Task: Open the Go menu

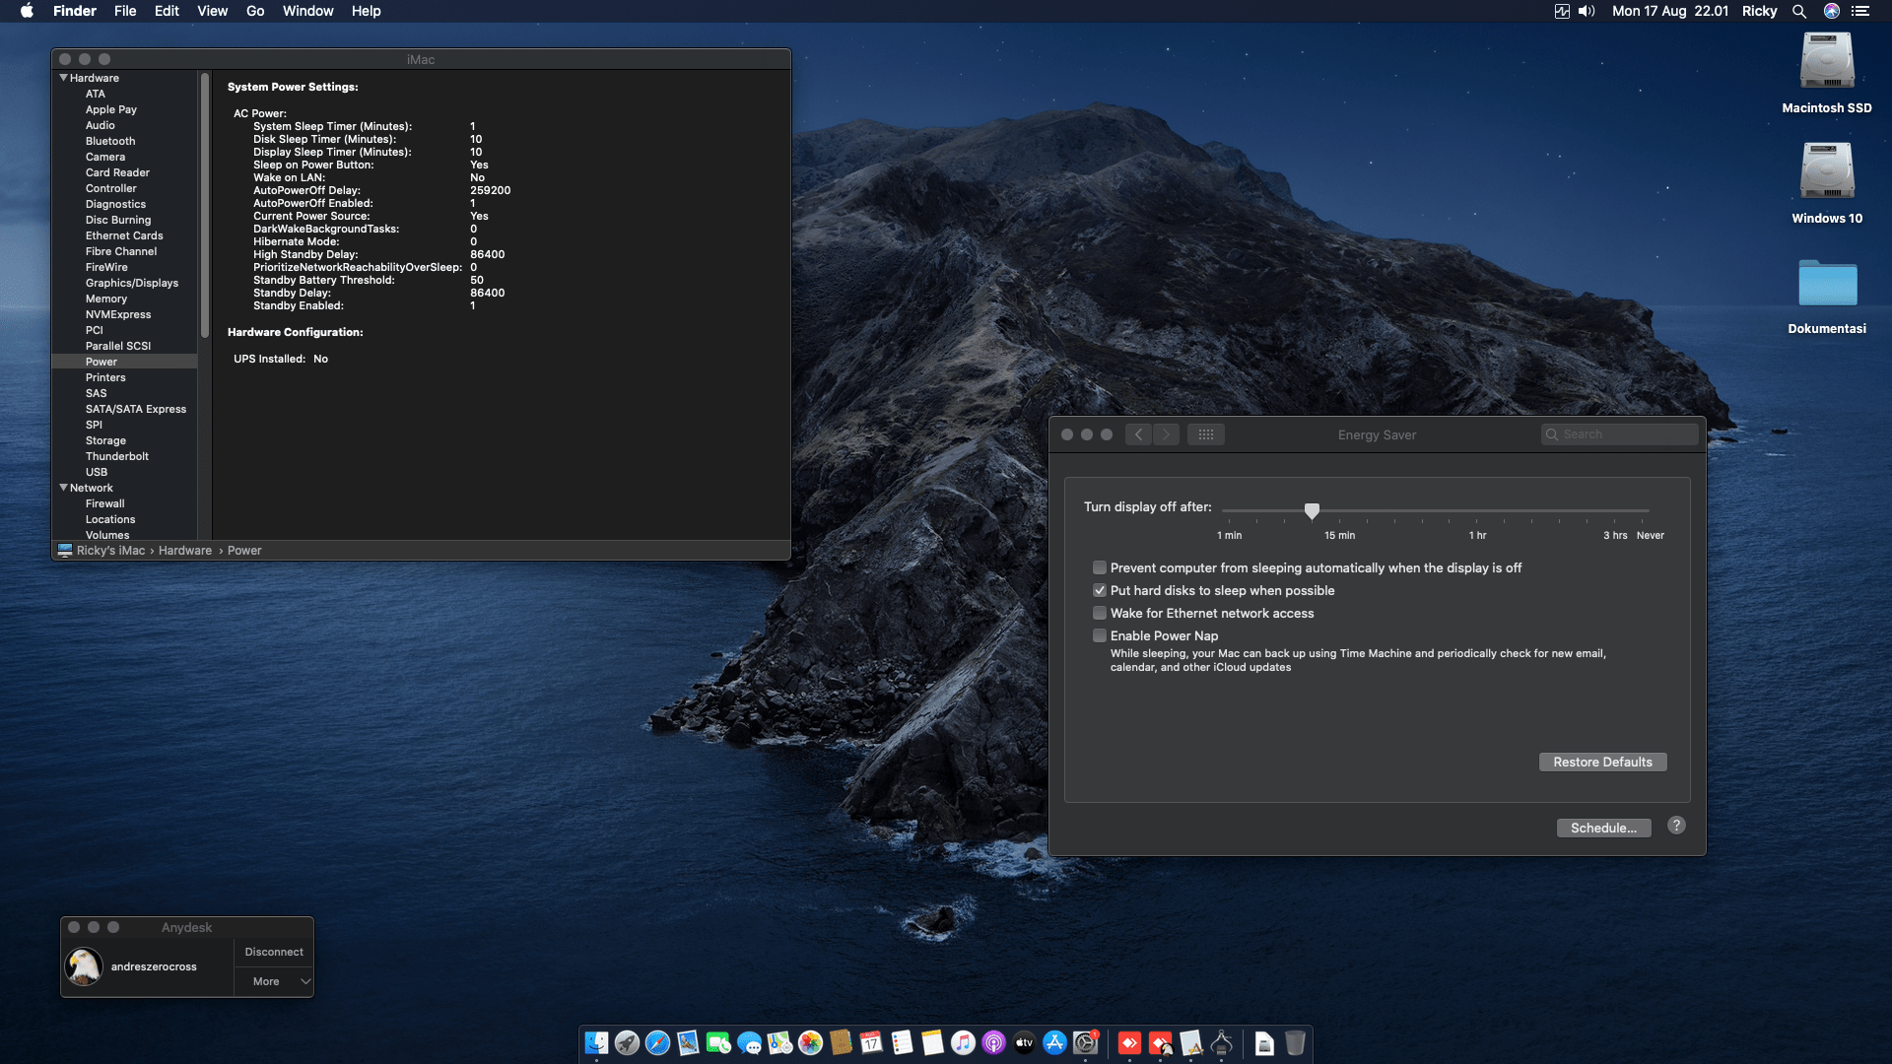Action: pyautogui.click(x=255, y=11)
